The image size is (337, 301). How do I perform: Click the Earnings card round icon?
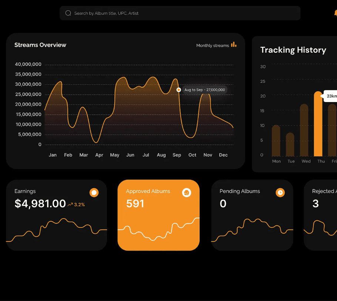94,192
